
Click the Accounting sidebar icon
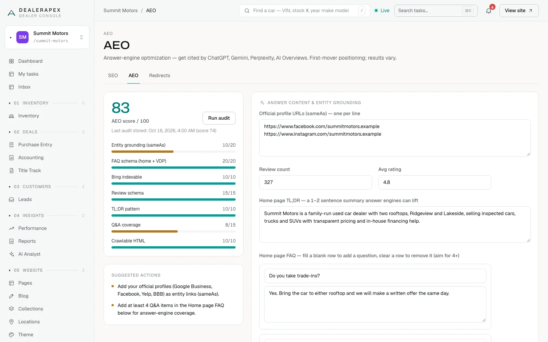11,158
